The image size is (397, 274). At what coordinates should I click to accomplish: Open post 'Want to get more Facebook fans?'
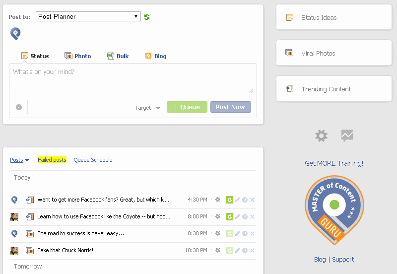point(103,200)
